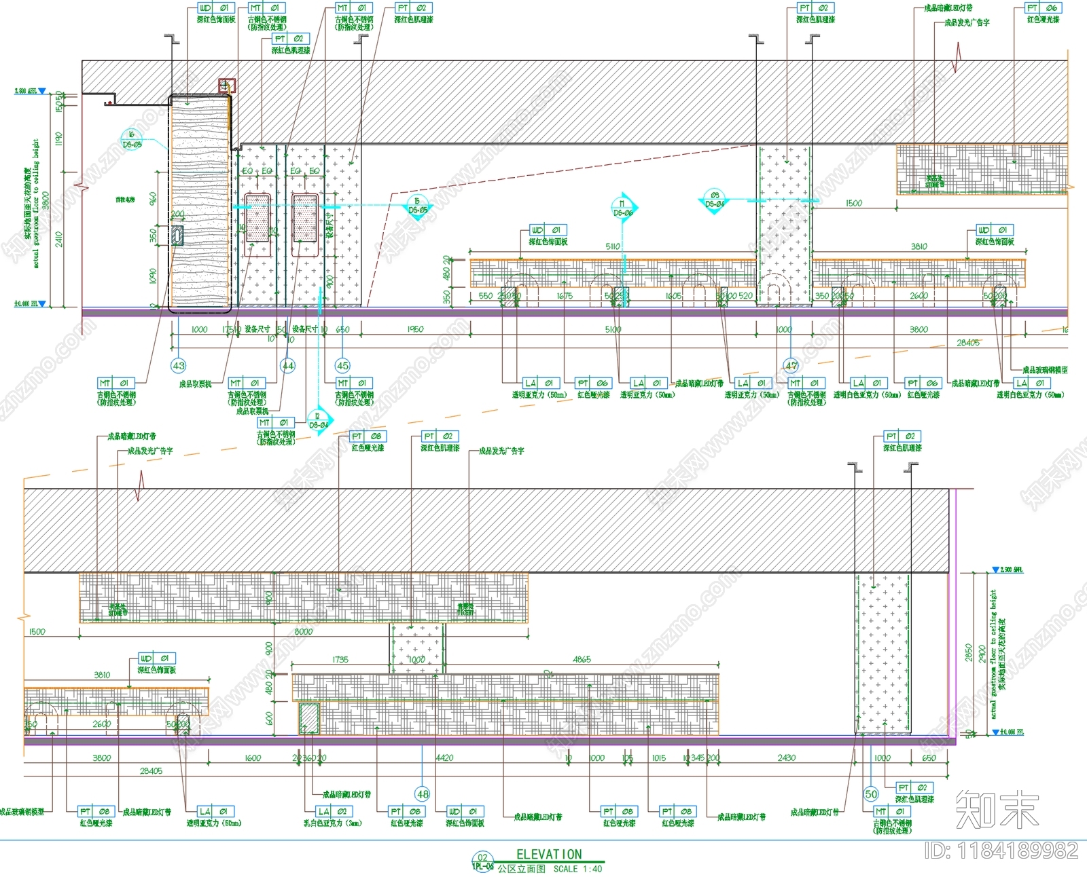
Task: Pick grid bubble number 50
Action: 871,794
